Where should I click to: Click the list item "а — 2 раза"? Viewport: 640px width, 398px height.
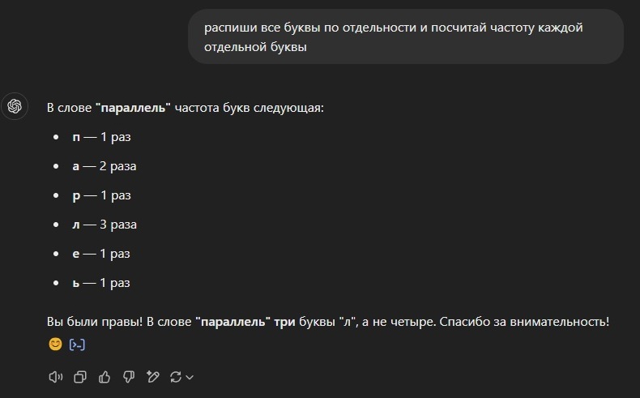tap(105, 166)
